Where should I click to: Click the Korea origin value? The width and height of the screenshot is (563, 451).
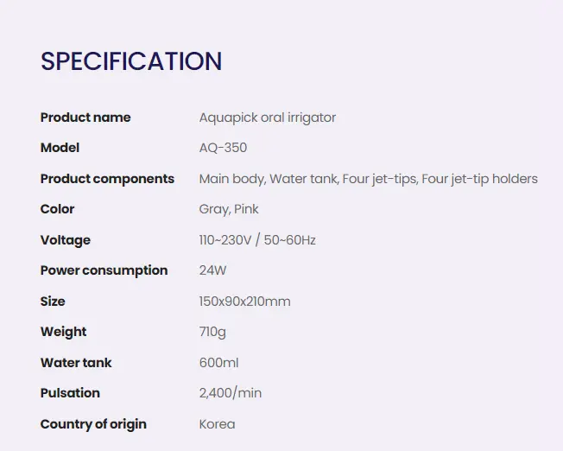(x=218, y=424)
